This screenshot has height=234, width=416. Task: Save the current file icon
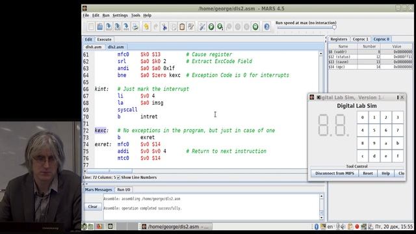tap(109, 27)
